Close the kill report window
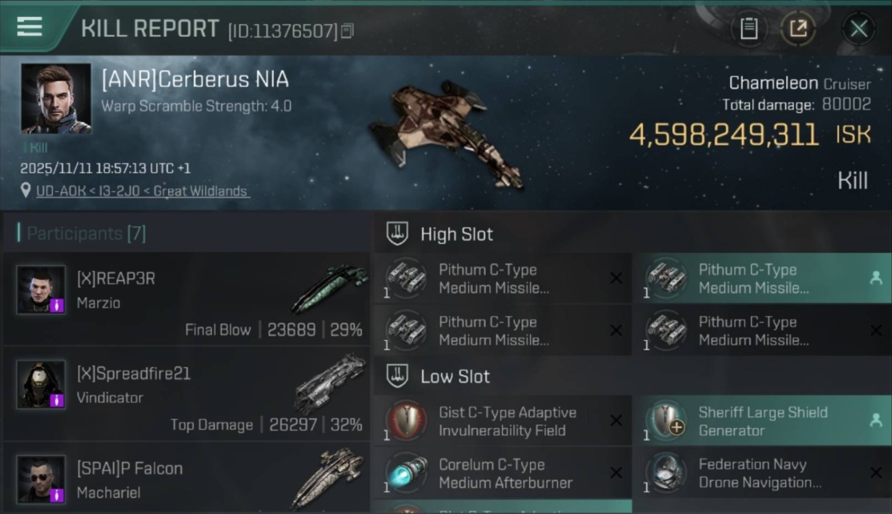 tap(858, 29)
